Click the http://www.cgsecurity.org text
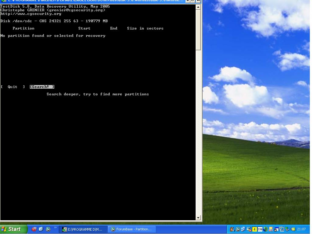Screen dimensions: 312x234 tap(31, 14)
